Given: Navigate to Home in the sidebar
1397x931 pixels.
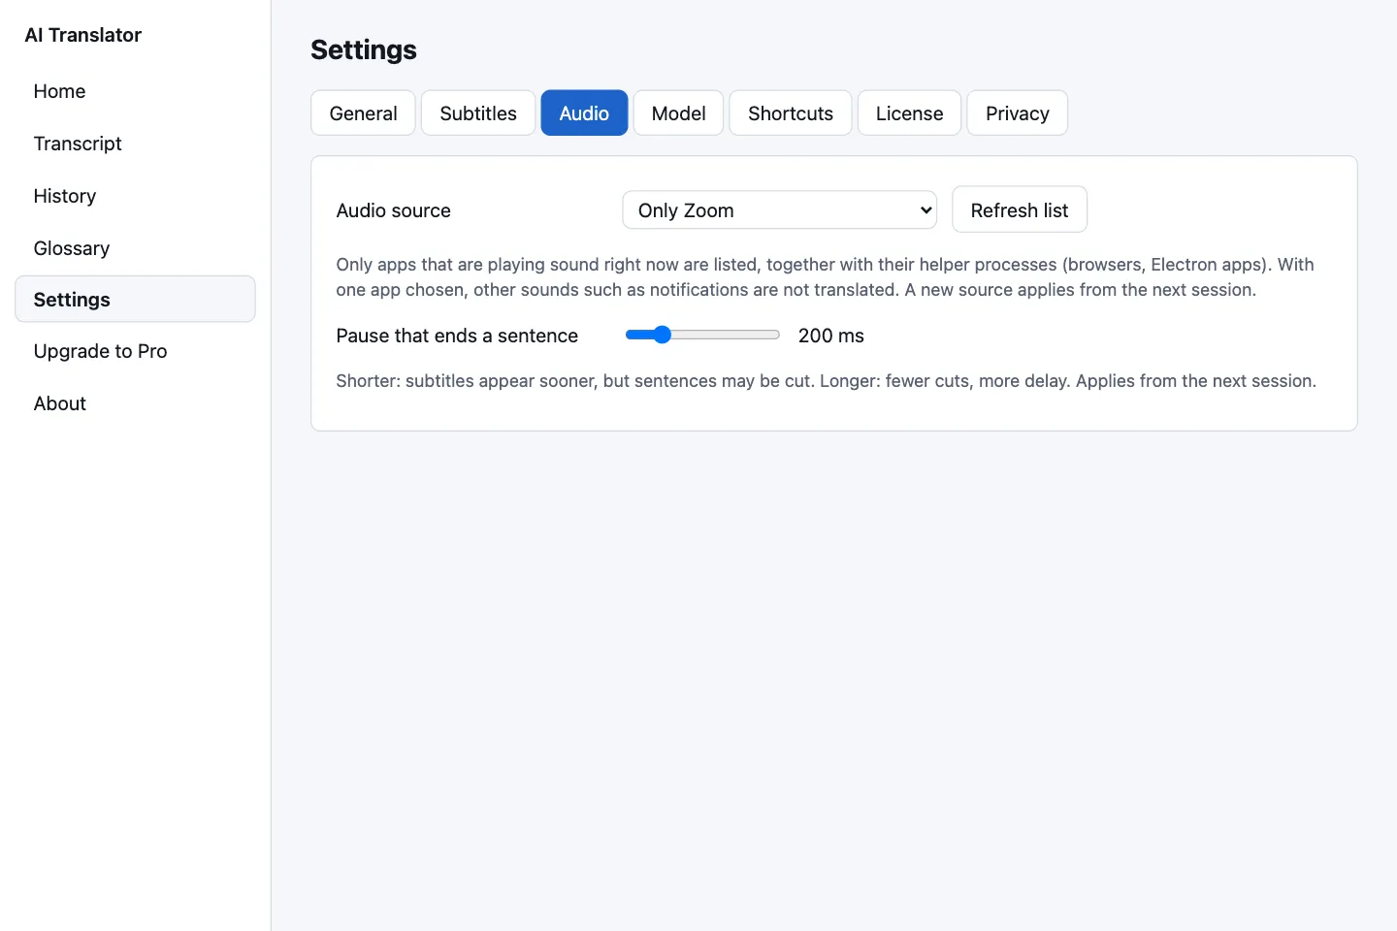Looking at the screenshot, I should coord(135,91).
